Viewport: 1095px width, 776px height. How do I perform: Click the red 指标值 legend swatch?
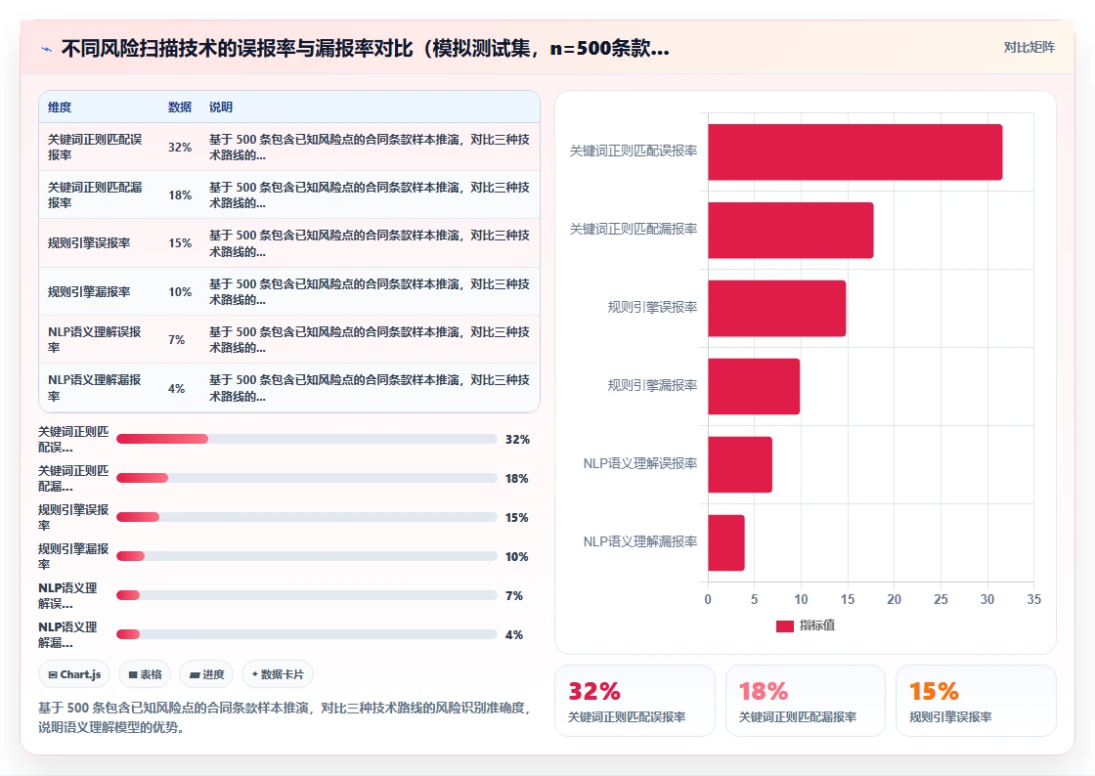point(785,625)
